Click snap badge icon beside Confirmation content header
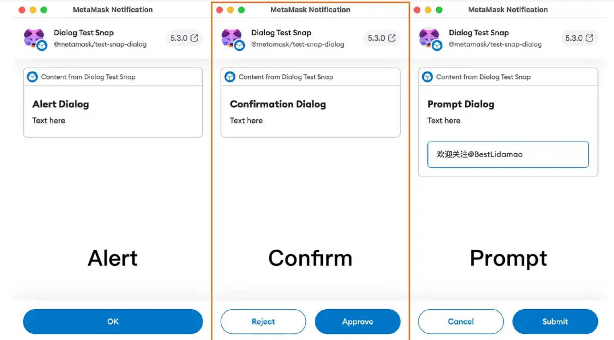614x340 pixels. point(230,77)
